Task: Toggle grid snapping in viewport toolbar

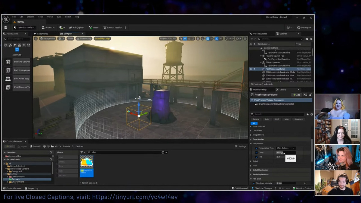Action: 207,38
